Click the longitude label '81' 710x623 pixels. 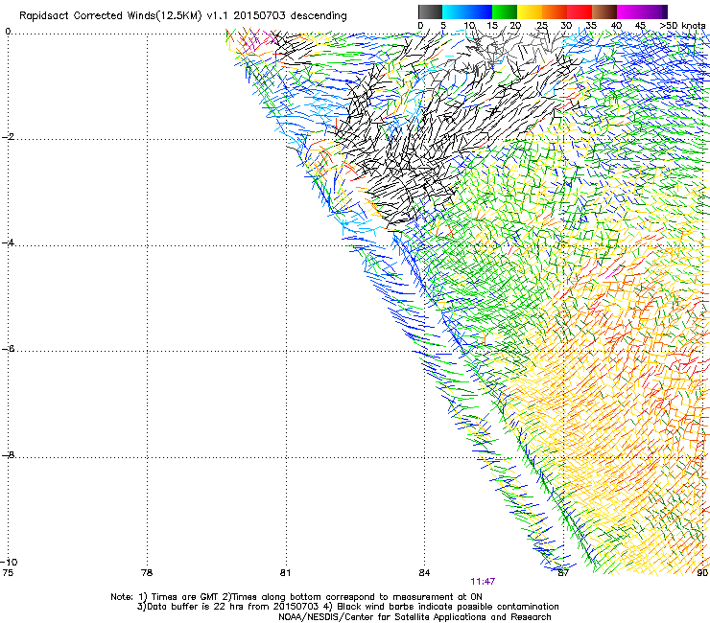pos(285,573)
